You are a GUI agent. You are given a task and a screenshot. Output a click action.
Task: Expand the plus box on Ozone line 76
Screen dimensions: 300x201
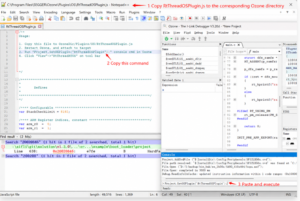235,57
